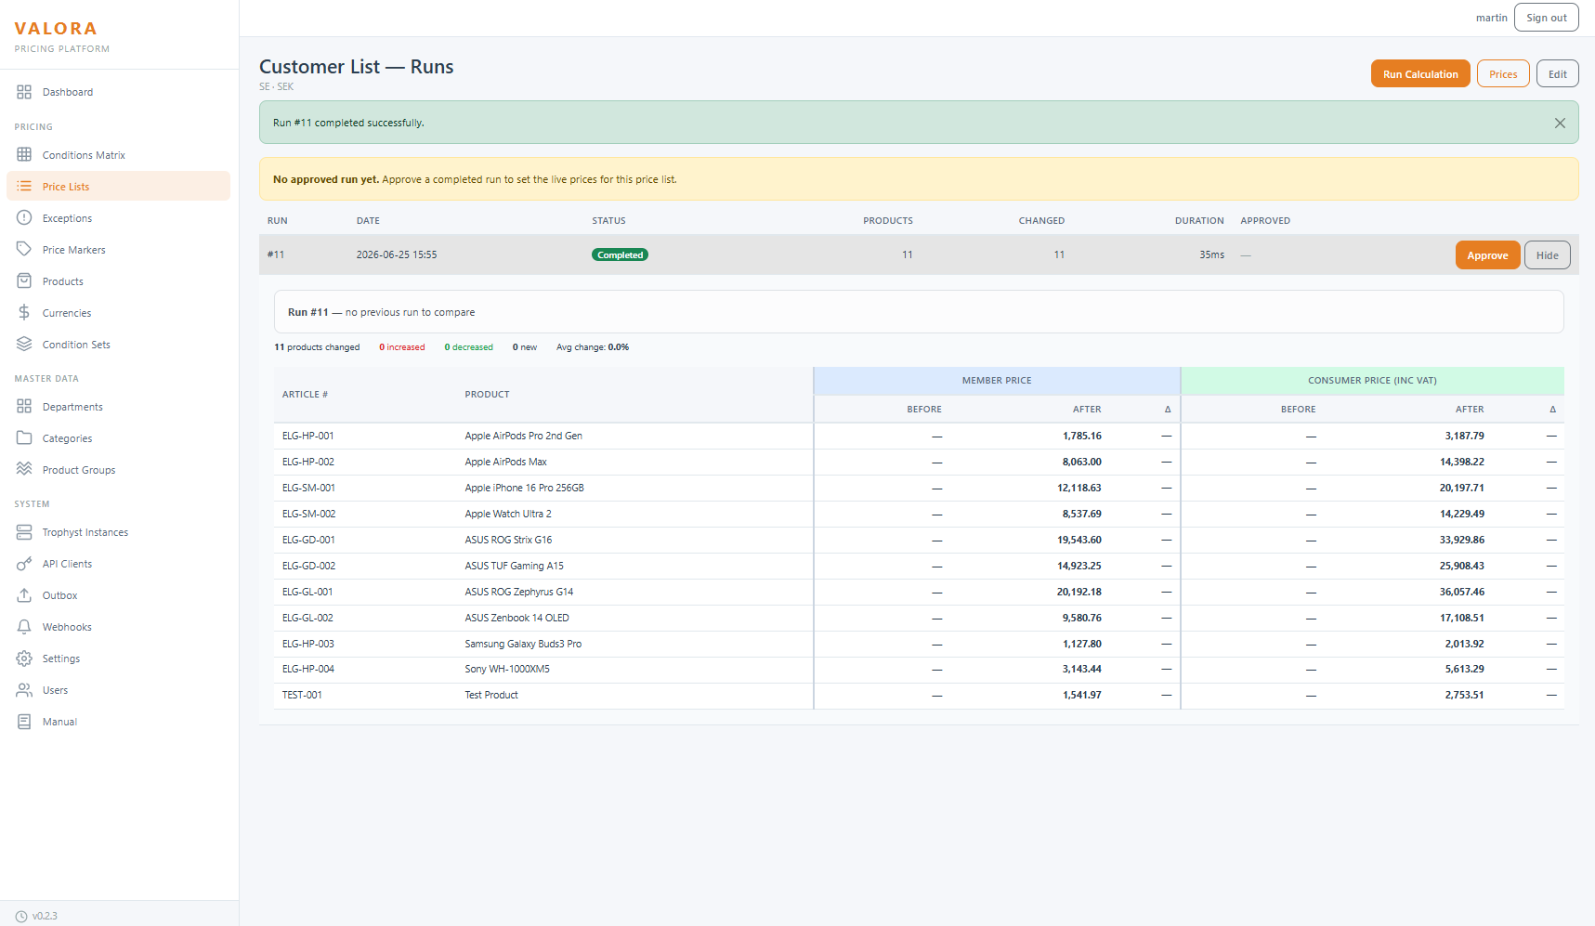Click the Outbox upload icon
1595x926 pixels.
tap(24, 595)
